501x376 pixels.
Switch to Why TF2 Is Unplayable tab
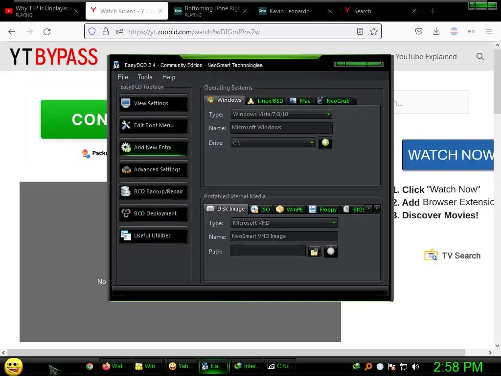[42, 11]
